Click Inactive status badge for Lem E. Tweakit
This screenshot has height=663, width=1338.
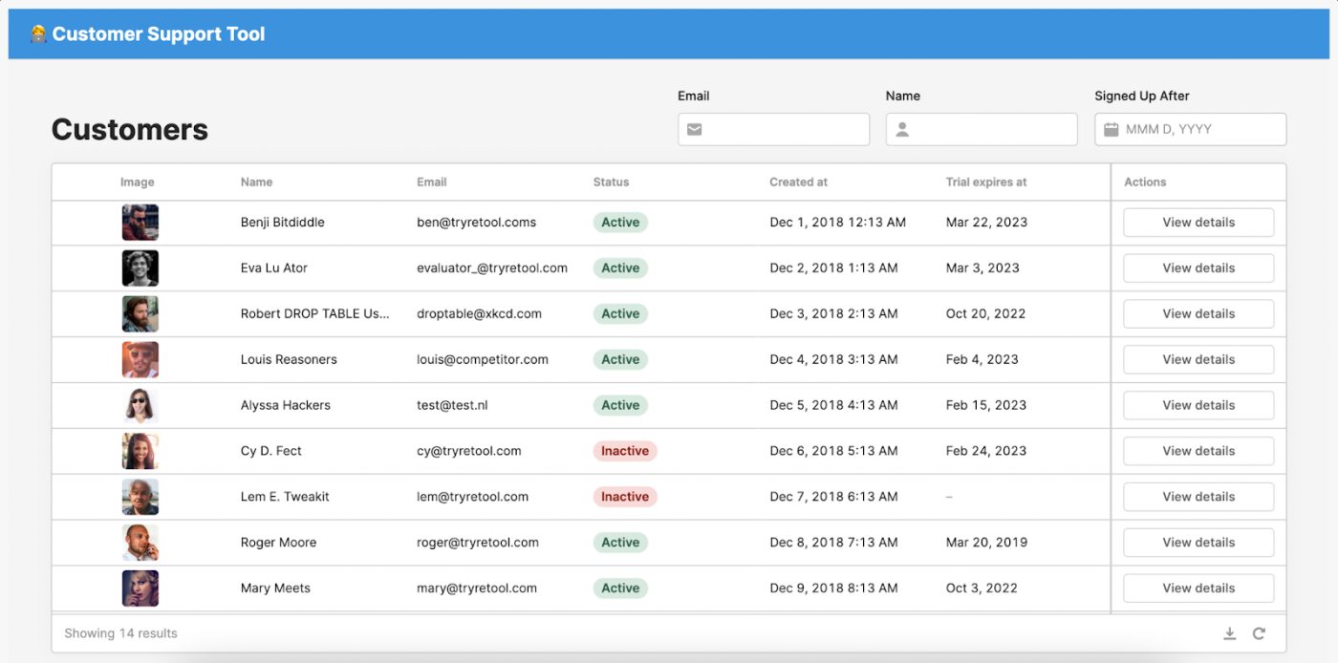625,497
